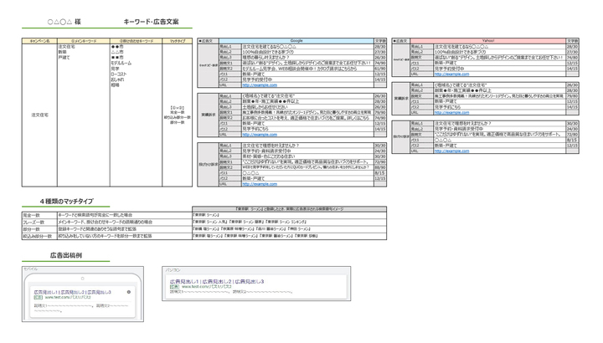Select the Google column header cell
Screen dimensions: 603x343
click(296, 40)
